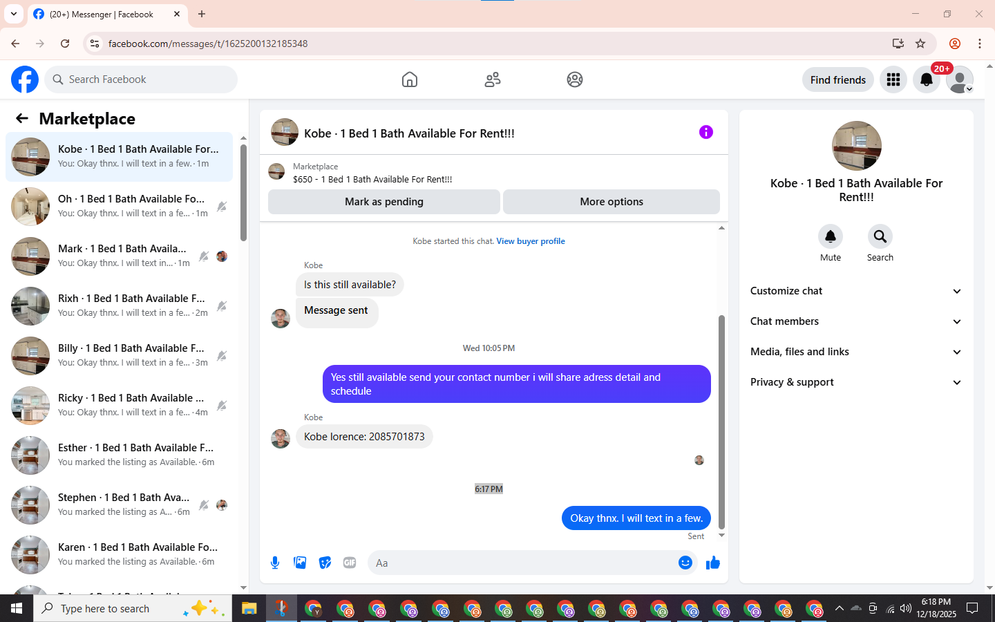This screenshot has width=995, height=622.
Task: Bookmark this page with the star icon
Action: pos(920,44)
